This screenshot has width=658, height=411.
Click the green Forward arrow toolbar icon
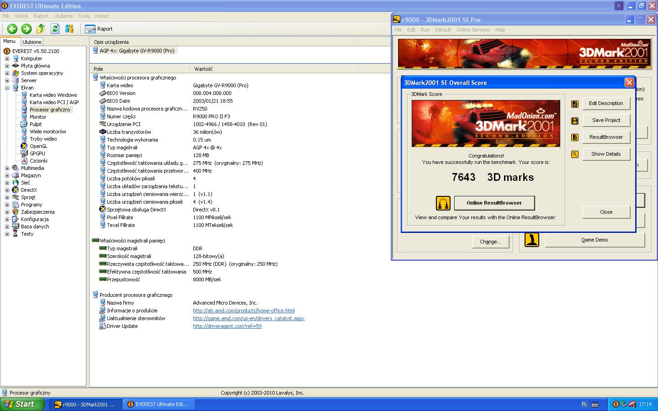[x=27, y=29]
